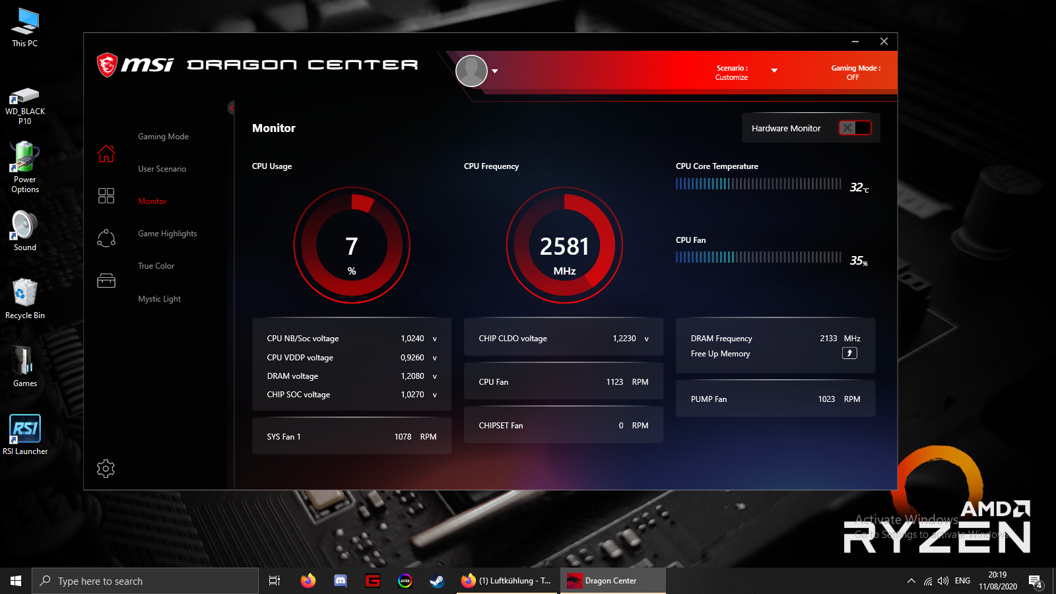Open the notification center icon
The image size is (1056, 594).
click(x=1035, y=581)
